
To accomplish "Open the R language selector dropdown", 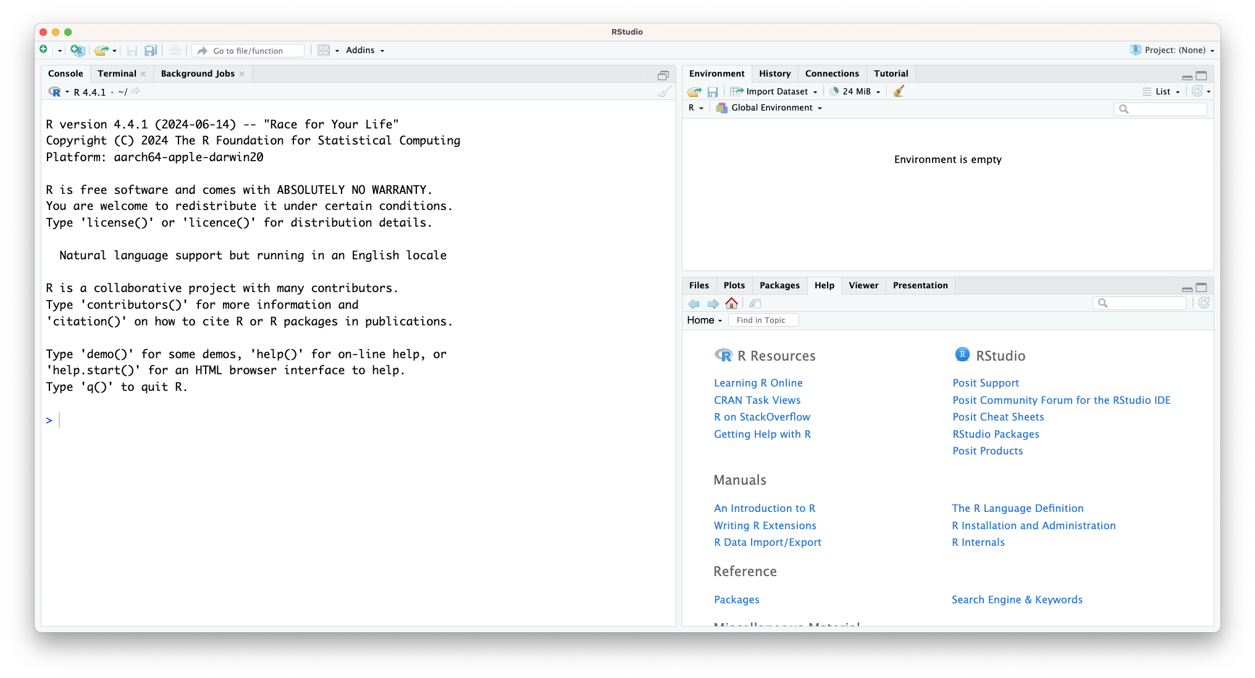I will coord(696,107).
